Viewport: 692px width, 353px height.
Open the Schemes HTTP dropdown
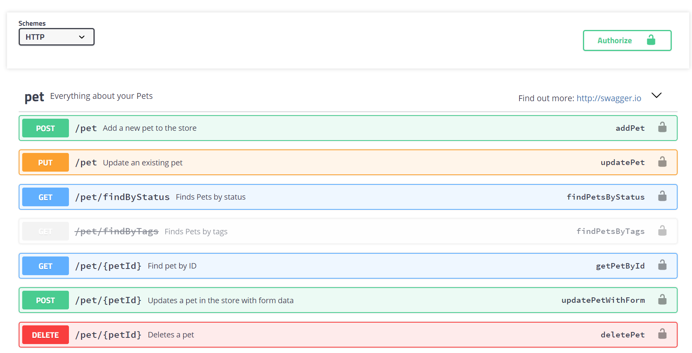point(56,37)
